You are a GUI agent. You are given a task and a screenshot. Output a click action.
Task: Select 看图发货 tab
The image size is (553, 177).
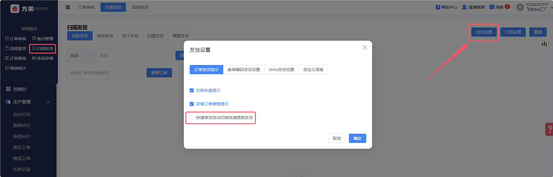point(181,36)
